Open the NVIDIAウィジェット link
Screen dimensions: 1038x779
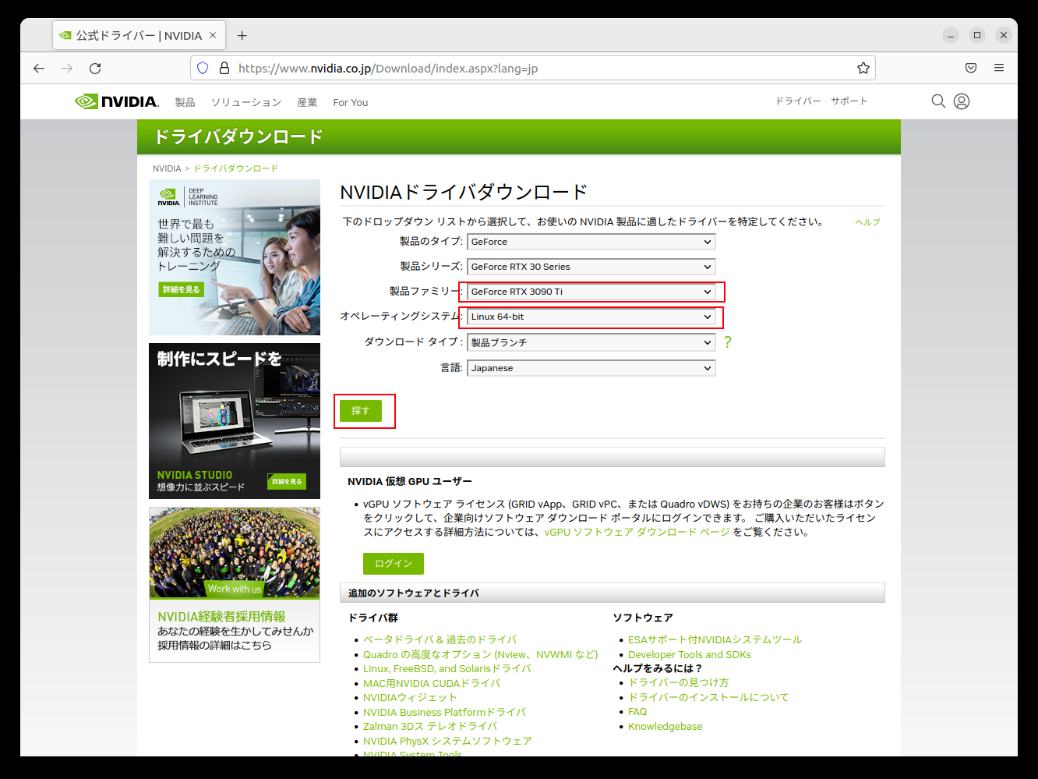coord(410,698)
